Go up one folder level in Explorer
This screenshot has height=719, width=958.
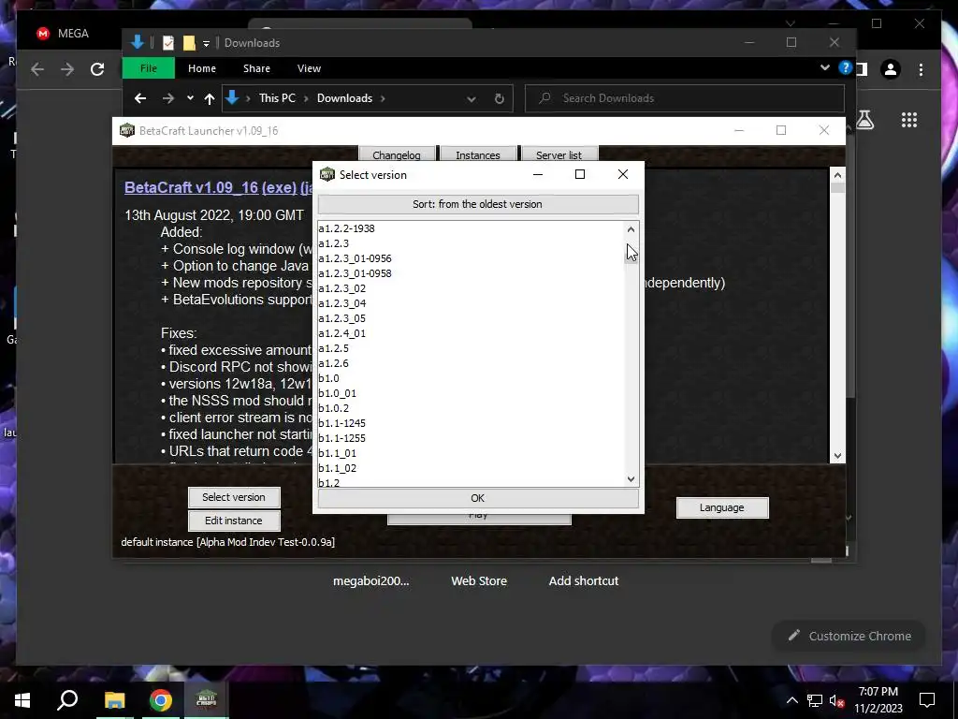210,98
